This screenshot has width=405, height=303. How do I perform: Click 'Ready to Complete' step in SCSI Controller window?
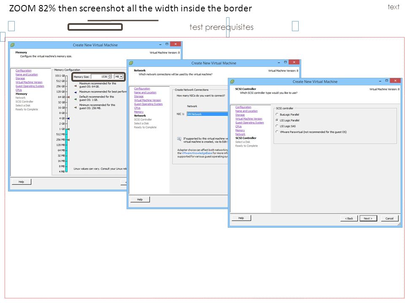[246, 146]
